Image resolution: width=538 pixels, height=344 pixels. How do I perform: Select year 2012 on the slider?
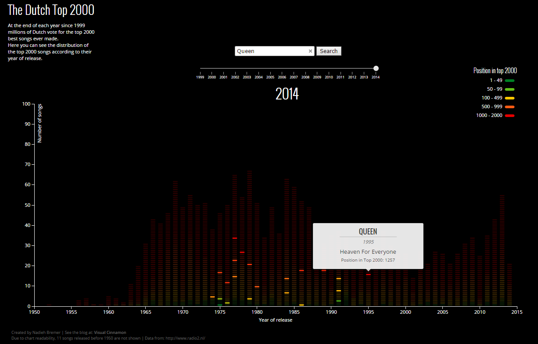[x=352, y=77]
